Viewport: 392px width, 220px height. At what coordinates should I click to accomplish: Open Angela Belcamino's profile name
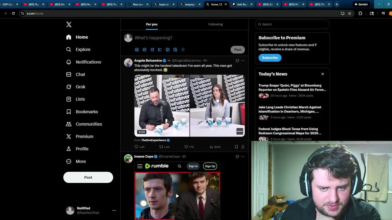148,61
